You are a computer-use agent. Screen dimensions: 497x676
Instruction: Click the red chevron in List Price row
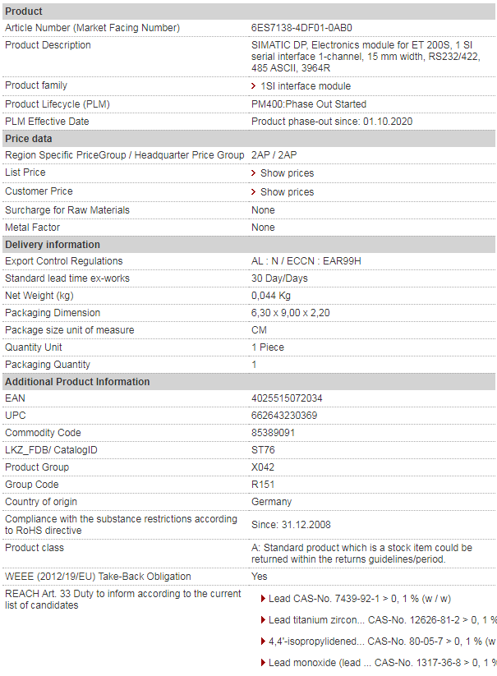[254, 173]
